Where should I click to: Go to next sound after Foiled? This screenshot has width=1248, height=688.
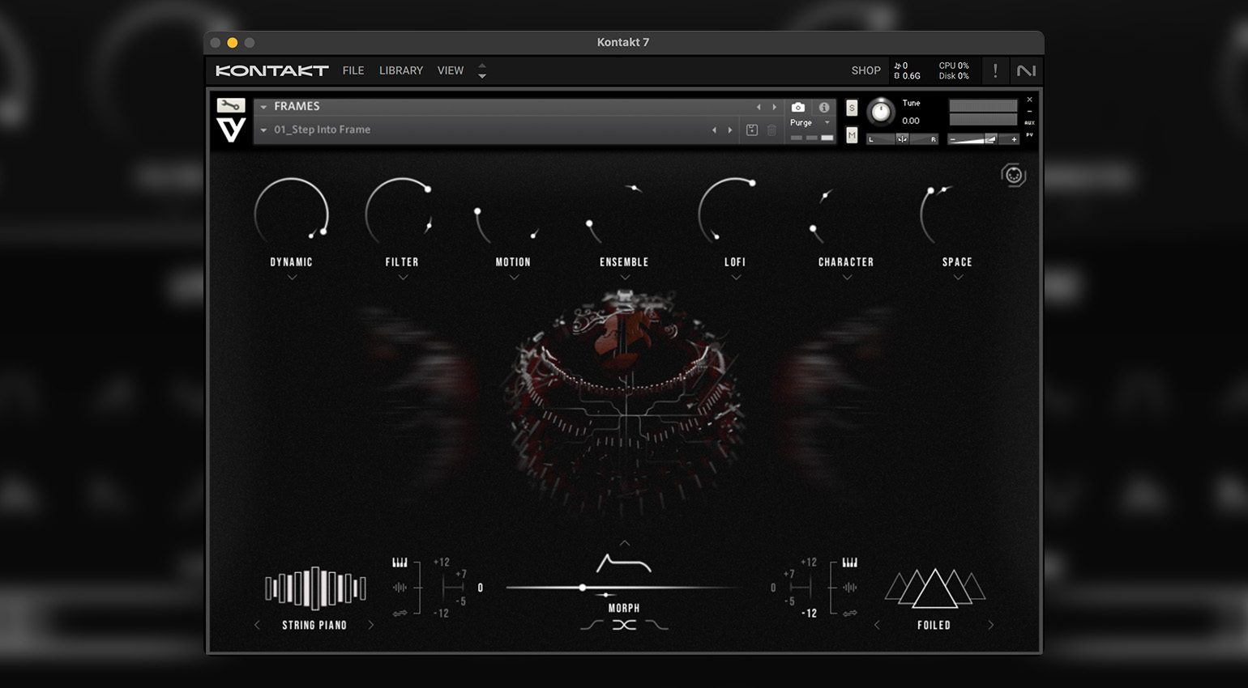click(991, 625)
